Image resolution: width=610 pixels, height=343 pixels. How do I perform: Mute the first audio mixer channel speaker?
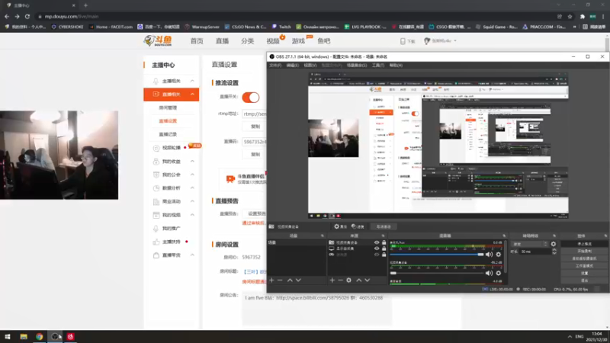point(489,255)
